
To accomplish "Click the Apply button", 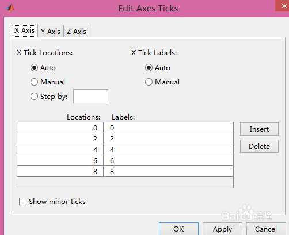I will 222,229.
